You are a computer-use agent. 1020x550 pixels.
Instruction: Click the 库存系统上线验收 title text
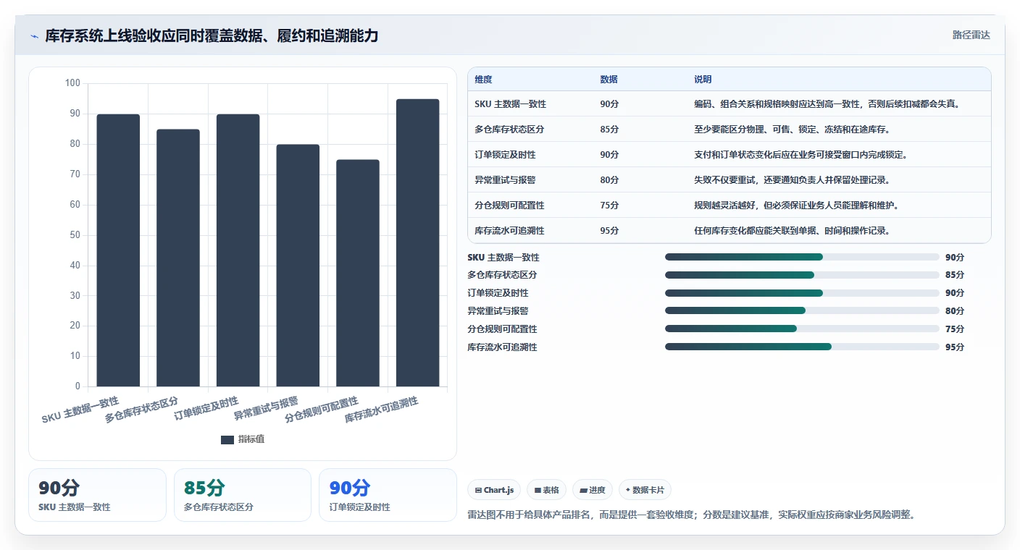point(212,35)
